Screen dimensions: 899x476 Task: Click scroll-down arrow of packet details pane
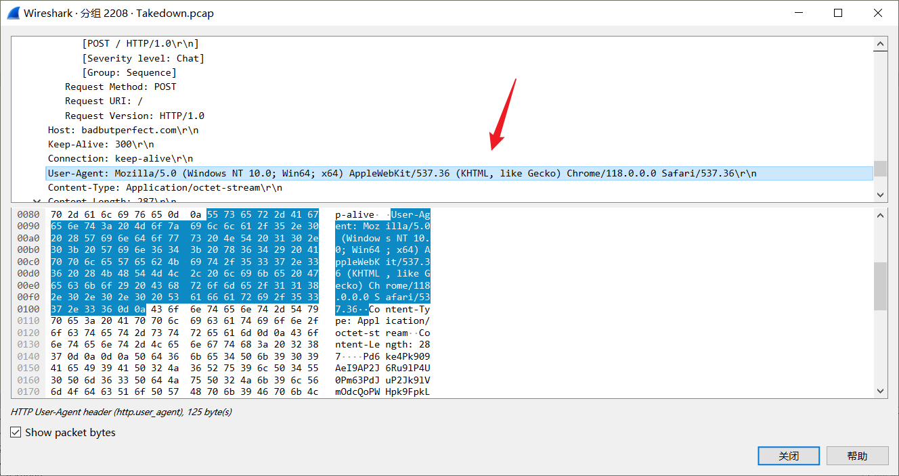[881, 195]
